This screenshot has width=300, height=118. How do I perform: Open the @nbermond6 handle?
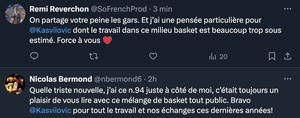(118, 79)
